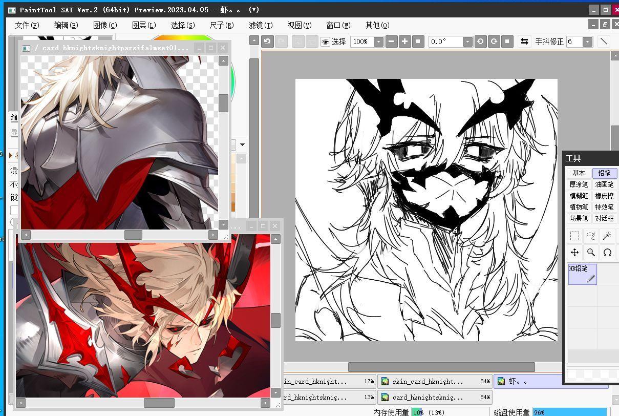
Task: Click red knight window's horizontal scrollbar thumb
Action: click(x=159, y=403)
